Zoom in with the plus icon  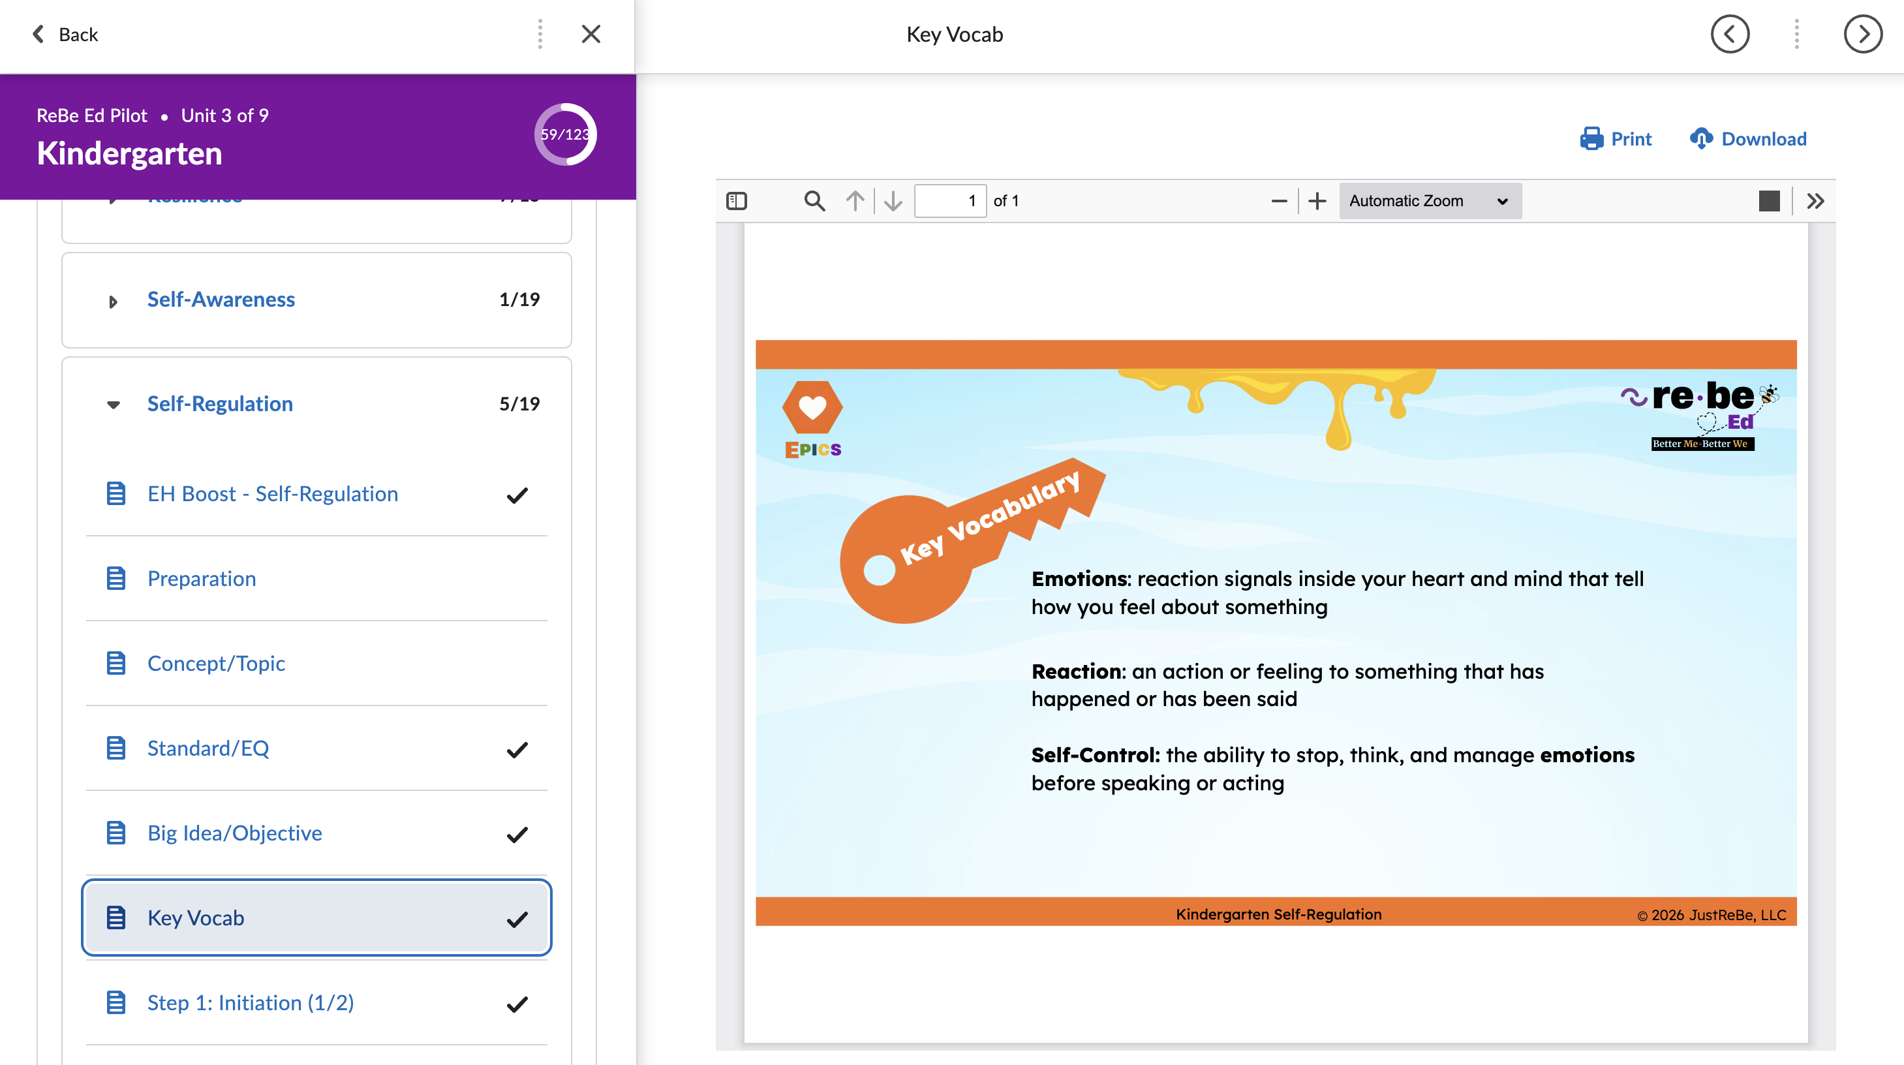pyautogui.click(x=1317, y=201)
